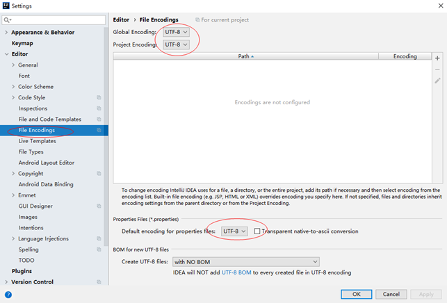Expand the Copyright node

coord(13,173)
